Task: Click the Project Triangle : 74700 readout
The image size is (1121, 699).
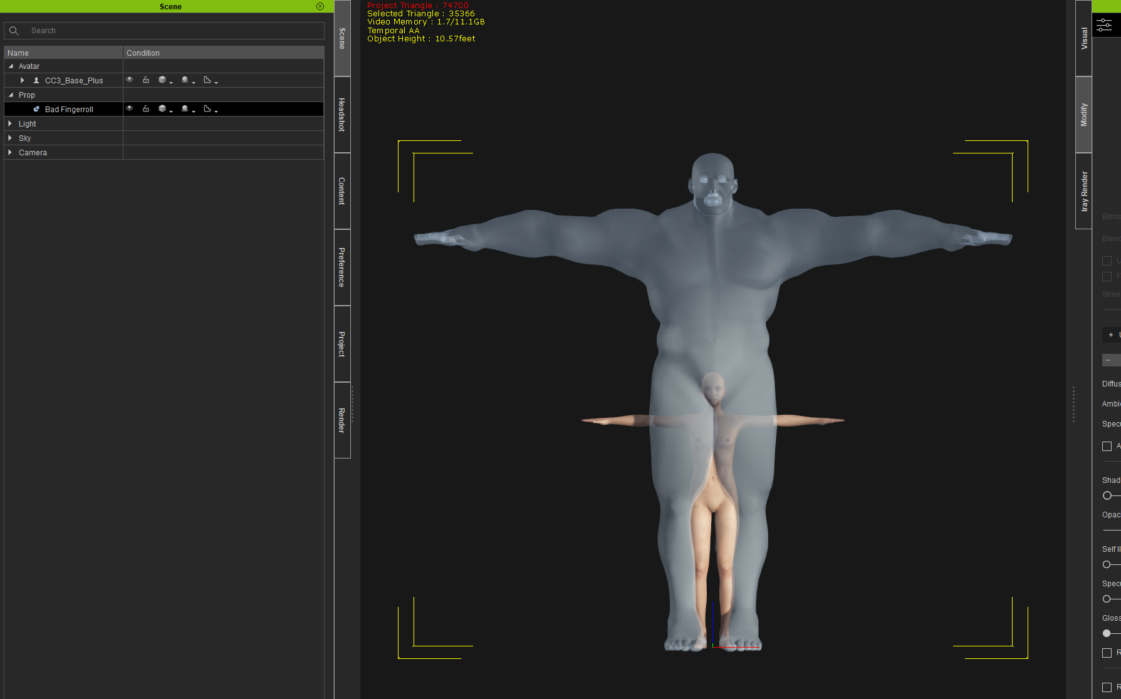Action: click(x=418, y=6)
